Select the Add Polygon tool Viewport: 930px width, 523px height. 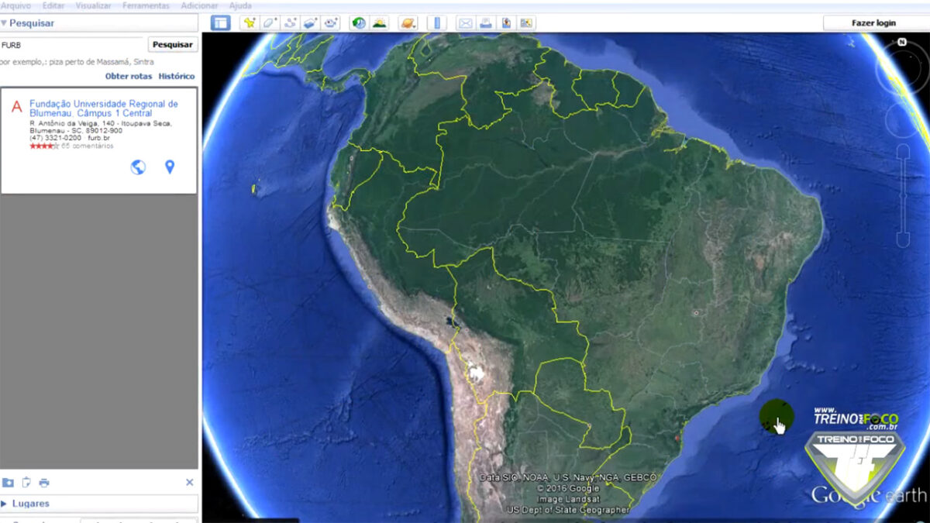click(270, 22)
